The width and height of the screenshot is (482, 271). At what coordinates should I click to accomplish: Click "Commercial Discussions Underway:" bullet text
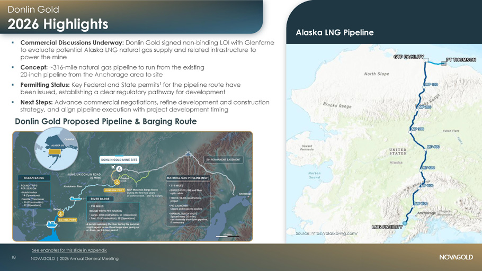(72, 43)
